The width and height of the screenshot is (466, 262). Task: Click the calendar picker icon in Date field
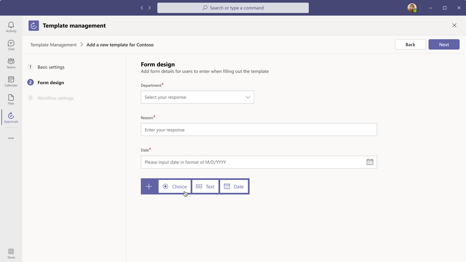(x=369, y=162)
